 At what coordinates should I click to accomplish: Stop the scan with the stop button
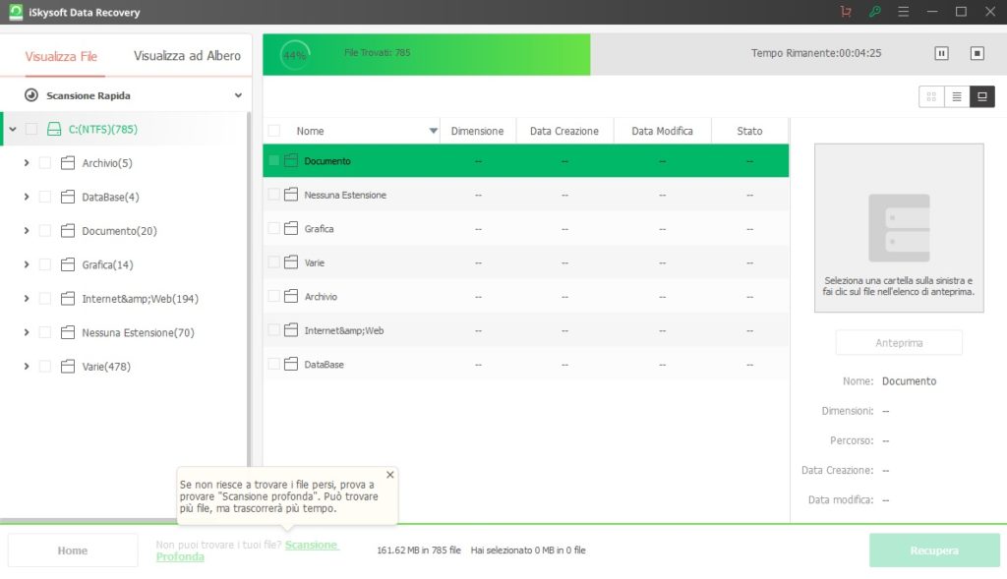977,53
